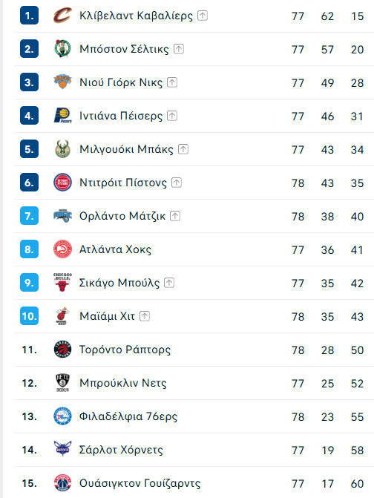Click the dark blue rank 1 badge
Screen dimensions: 374x498
[x=29, y=16]
